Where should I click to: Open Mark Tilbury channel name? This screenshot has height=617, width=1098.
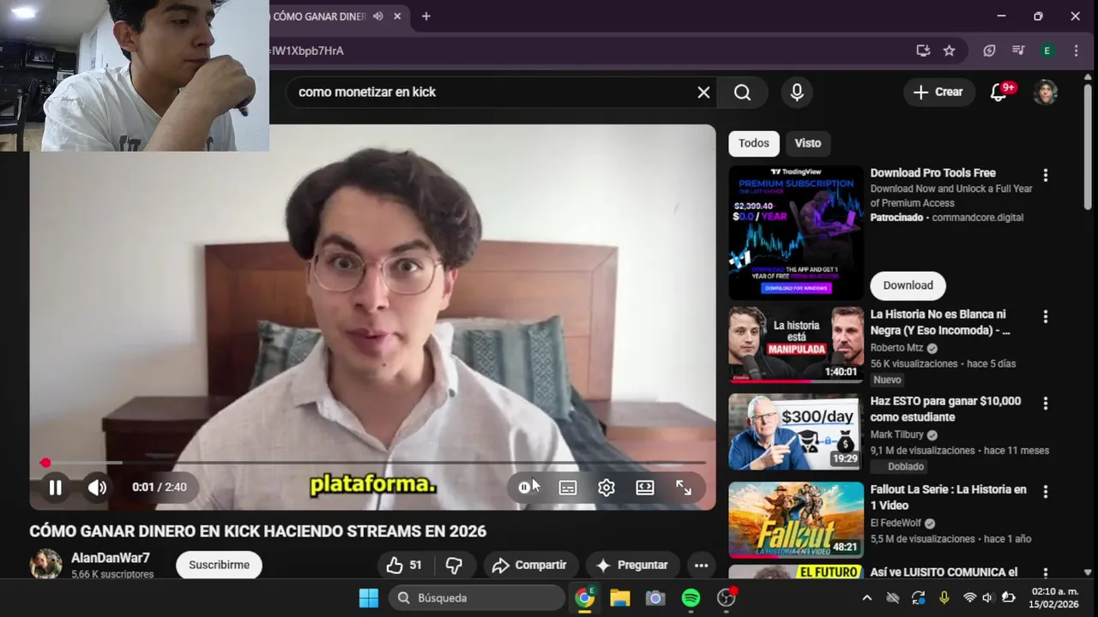pos(897,434)
